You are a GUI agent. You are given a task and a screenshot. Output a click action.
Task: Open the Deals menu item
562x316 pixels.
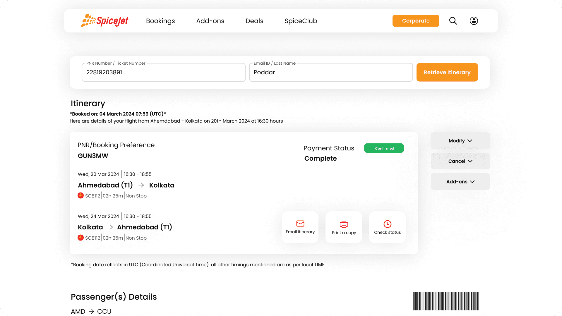pos(254,21)
